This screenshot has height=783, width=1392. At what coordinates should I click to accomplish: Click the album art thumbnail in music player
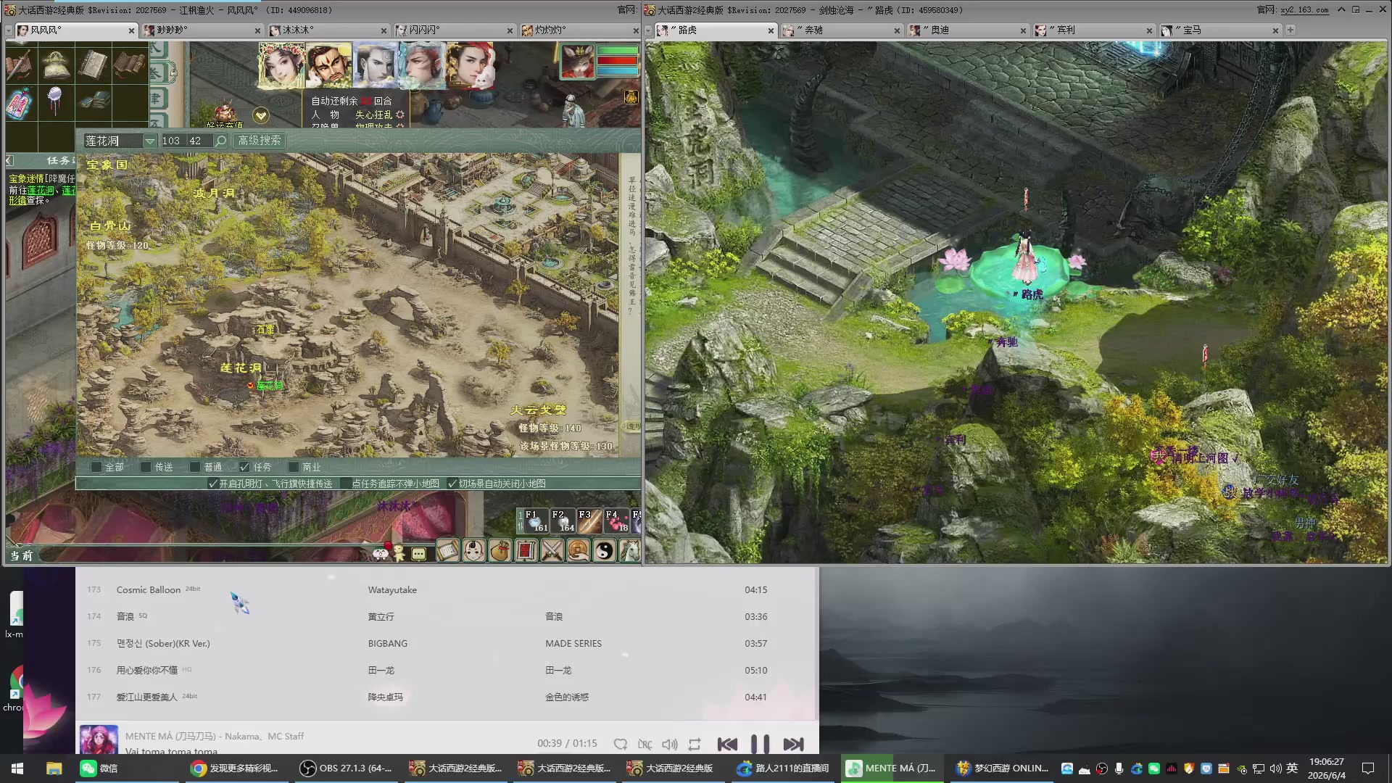(x=99, y=739)
